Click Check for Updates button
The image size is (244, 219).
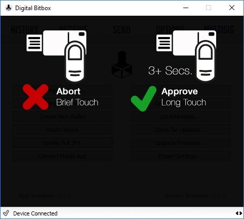[x=180, y=130]
